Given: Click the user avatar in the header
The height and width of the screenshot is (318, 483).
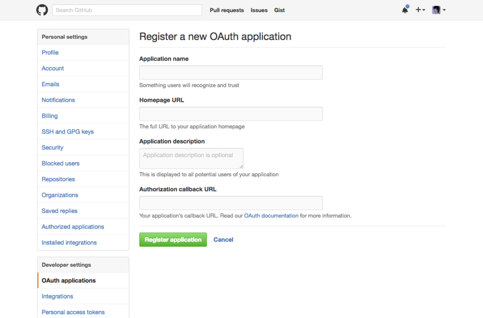Looking at the screenshot, I should point(436,9).
